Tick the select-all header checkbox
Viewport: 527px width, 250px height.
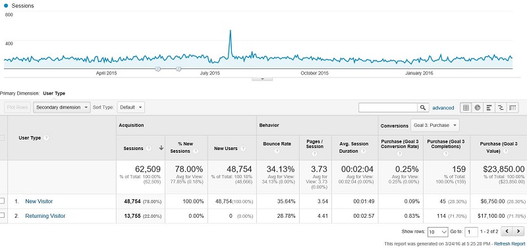tap(2, 138)
